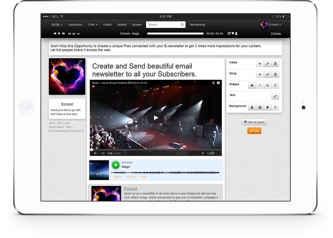Enter video fullscreen mode
The image size is (333, 238).
point(219,153)
